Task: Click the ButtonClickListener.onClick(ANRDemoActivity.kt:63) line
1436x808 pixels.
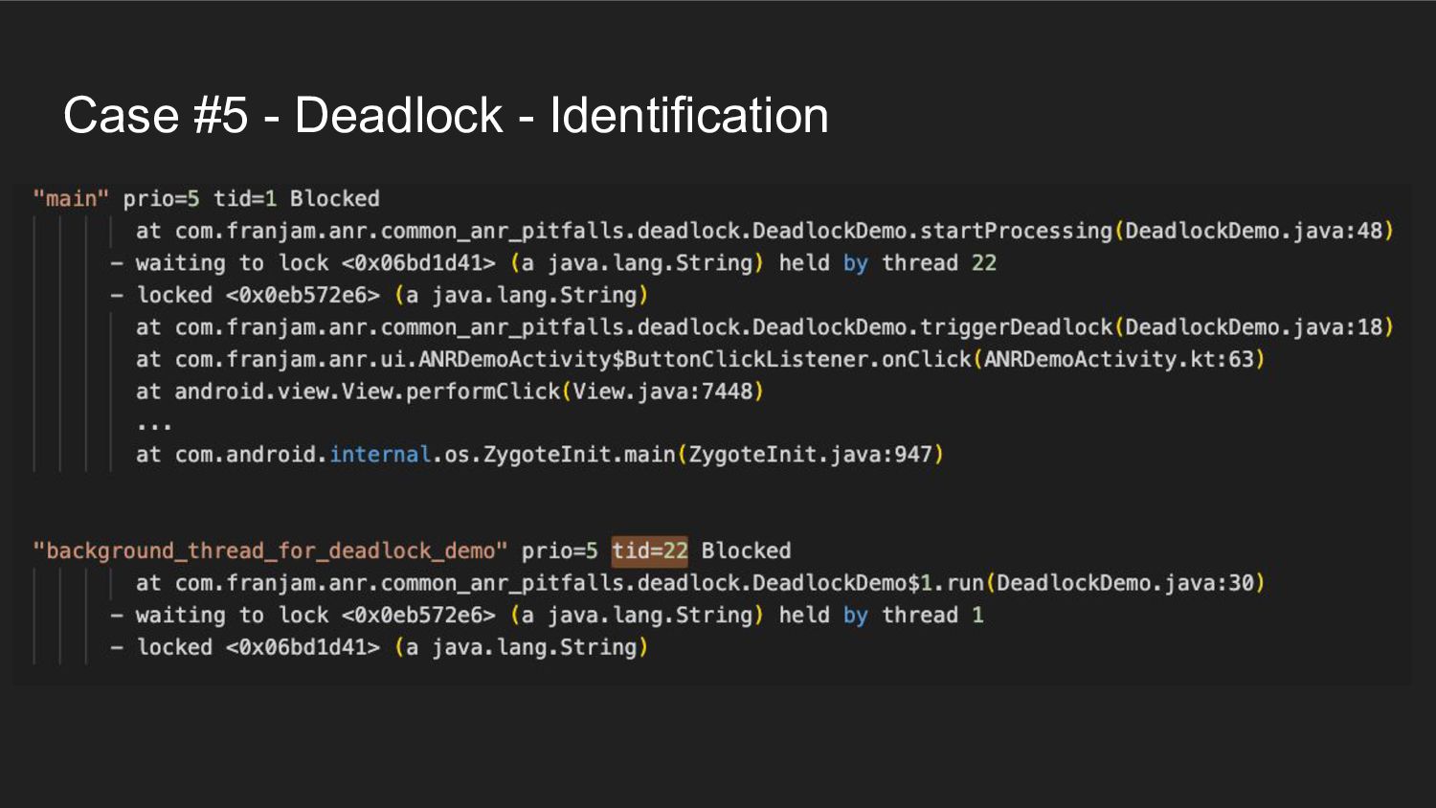Action: 700,359
